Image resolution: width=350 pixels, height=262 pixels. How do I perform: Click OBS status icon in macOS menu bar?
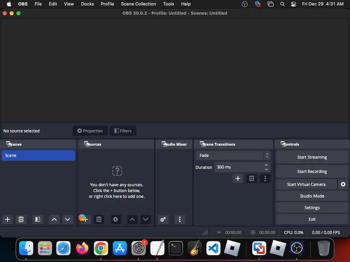click(245, 4)
